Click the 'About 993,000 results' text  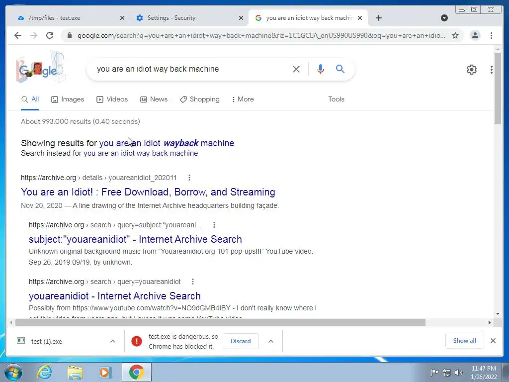tap(81, 121)
